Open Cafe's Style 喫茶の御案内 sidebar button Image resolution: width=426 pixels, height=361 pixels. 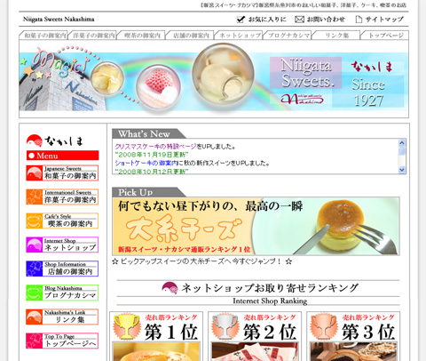click(x=62, y=221)
